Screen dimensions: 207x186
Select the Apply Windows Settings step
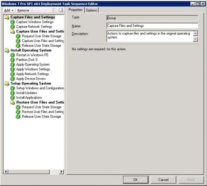click(33, 69)
